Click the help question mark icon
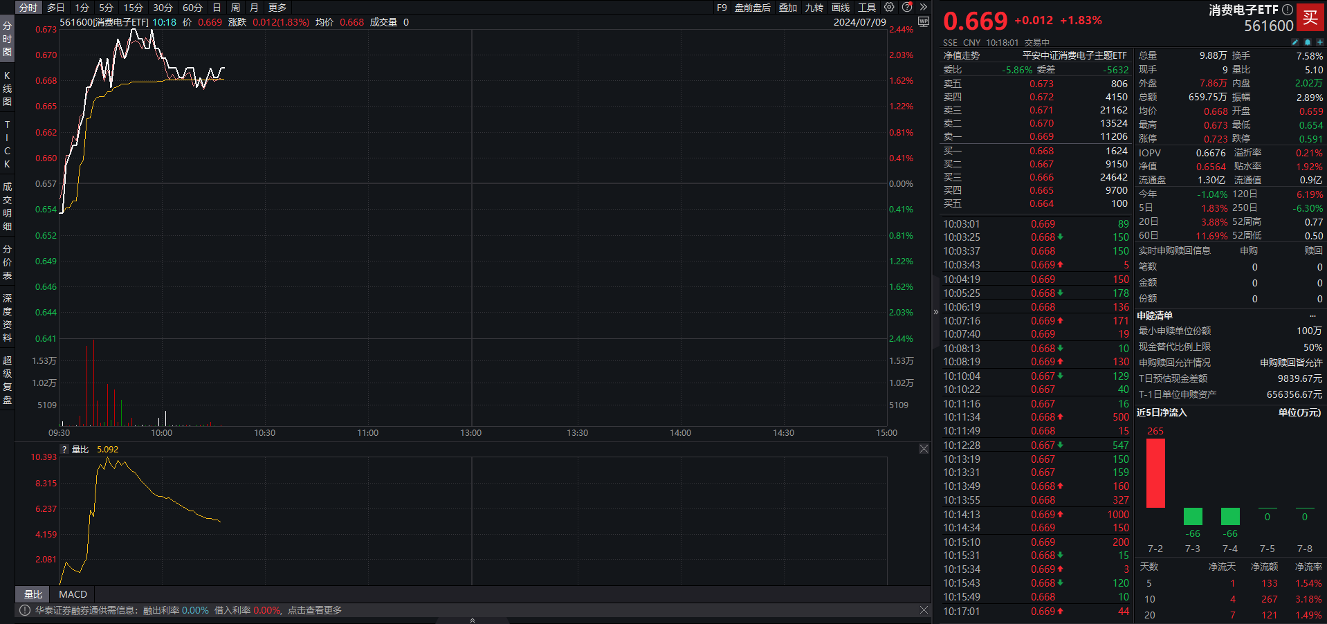1327x624 pixels. 907,8
